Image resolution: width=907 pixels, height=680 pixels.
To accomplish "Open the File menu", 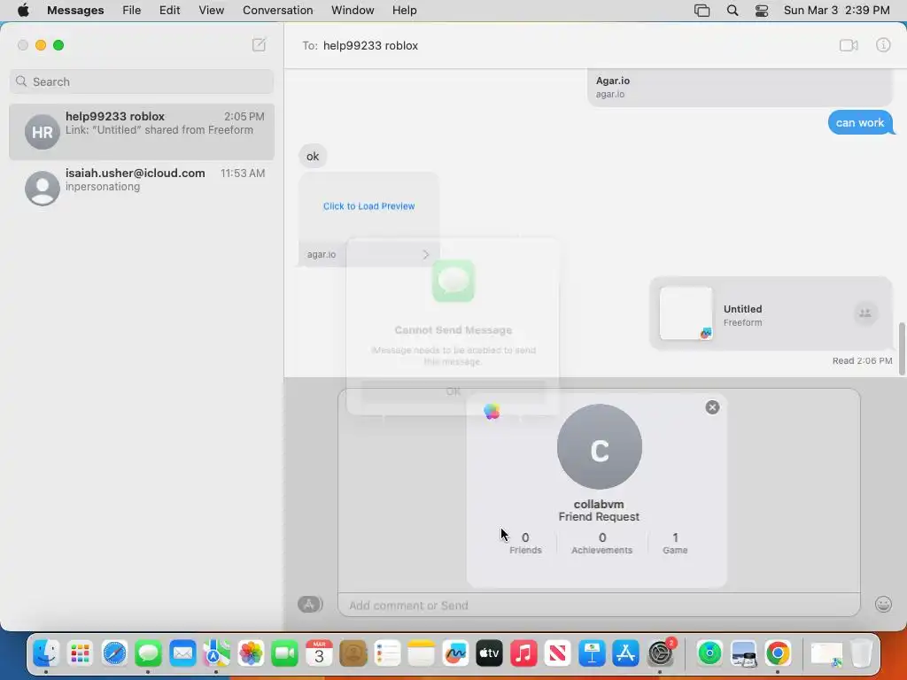I will click(x=131, y=11).
